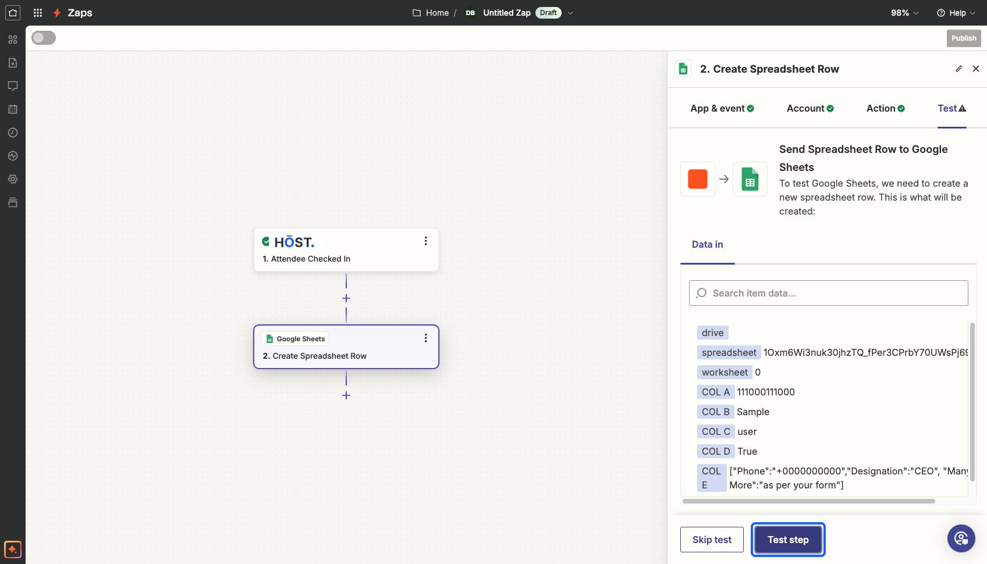Open the Create Spreadsheet Row step options menu
The height and width of the screenshot is (564, 987).
pos(426,338)
